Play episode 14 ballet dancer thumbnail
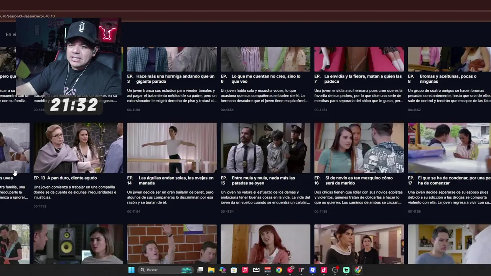 coord(172,148)
